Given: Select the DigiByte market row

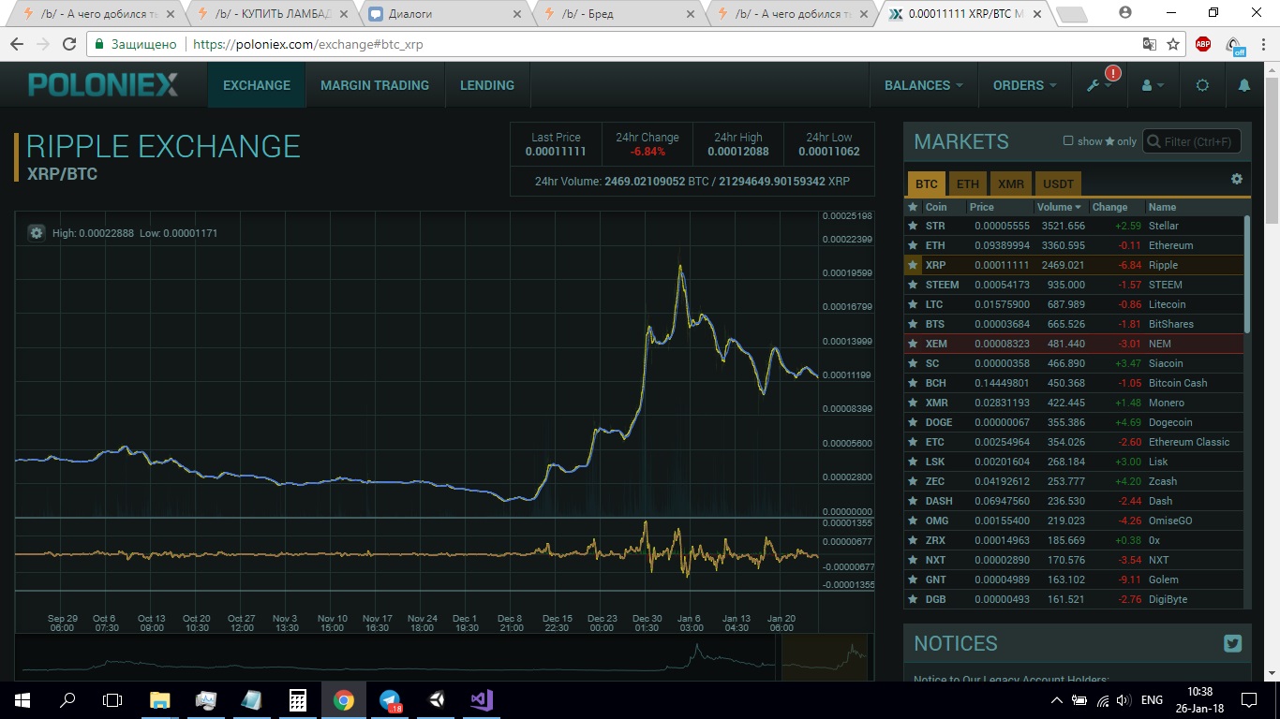Looking at the screenshot, I should coord(1075,599).
